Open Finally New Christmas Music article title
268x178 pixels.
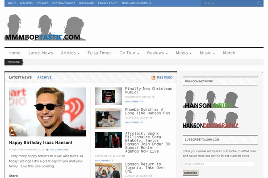pos(149,90)
